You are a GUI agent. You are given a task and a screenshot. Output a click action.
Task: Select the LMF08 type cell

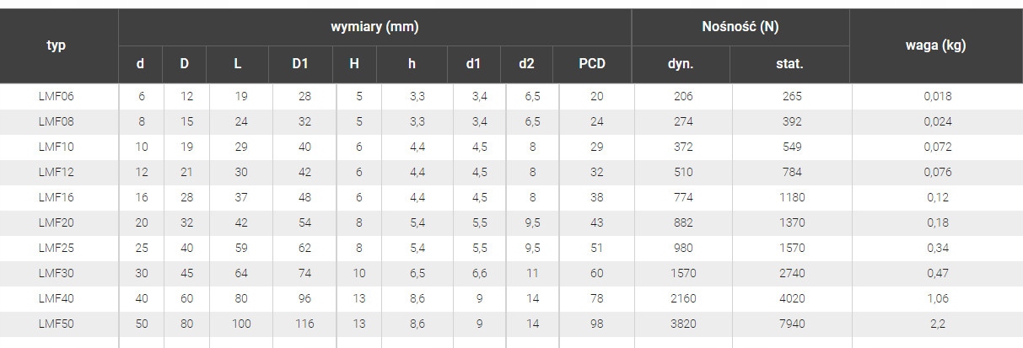point(57,121)
